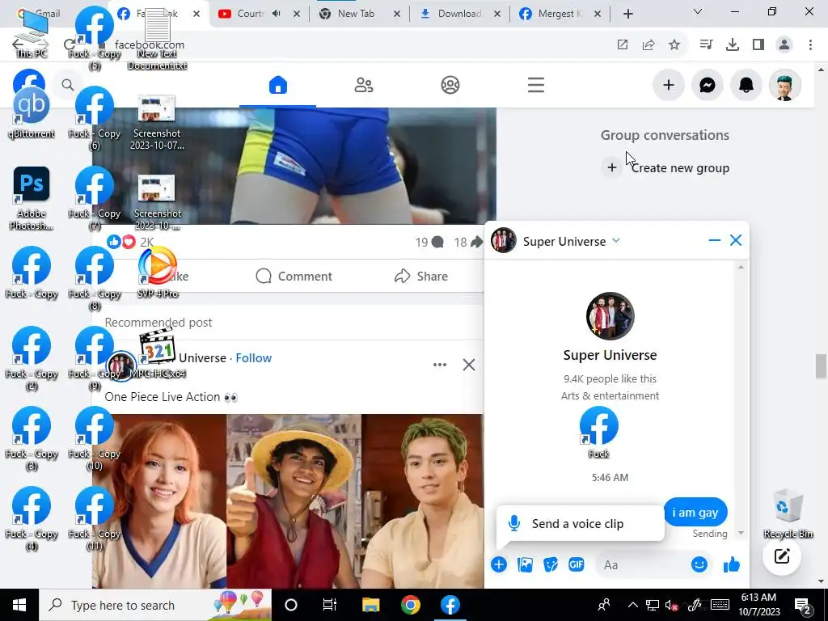This screenshot has width=828, height=621.
Task: Toggle Chrome side panel icon
Action: click(758, 45)
